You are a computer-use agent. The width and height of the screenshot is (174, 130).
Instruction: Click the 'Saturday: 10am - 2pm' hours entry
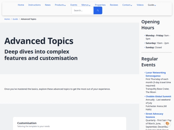pos(157,43)
